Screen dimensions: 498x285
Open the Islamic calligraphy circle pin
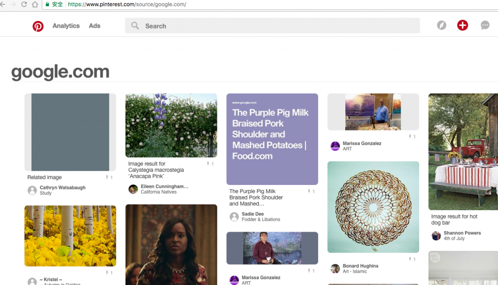pos(373,207)
